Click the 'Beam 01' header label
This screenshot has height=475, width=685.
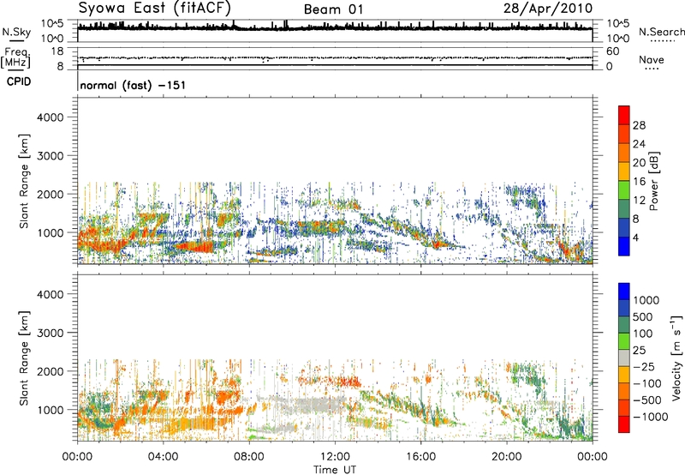click(x=333, y=9)
